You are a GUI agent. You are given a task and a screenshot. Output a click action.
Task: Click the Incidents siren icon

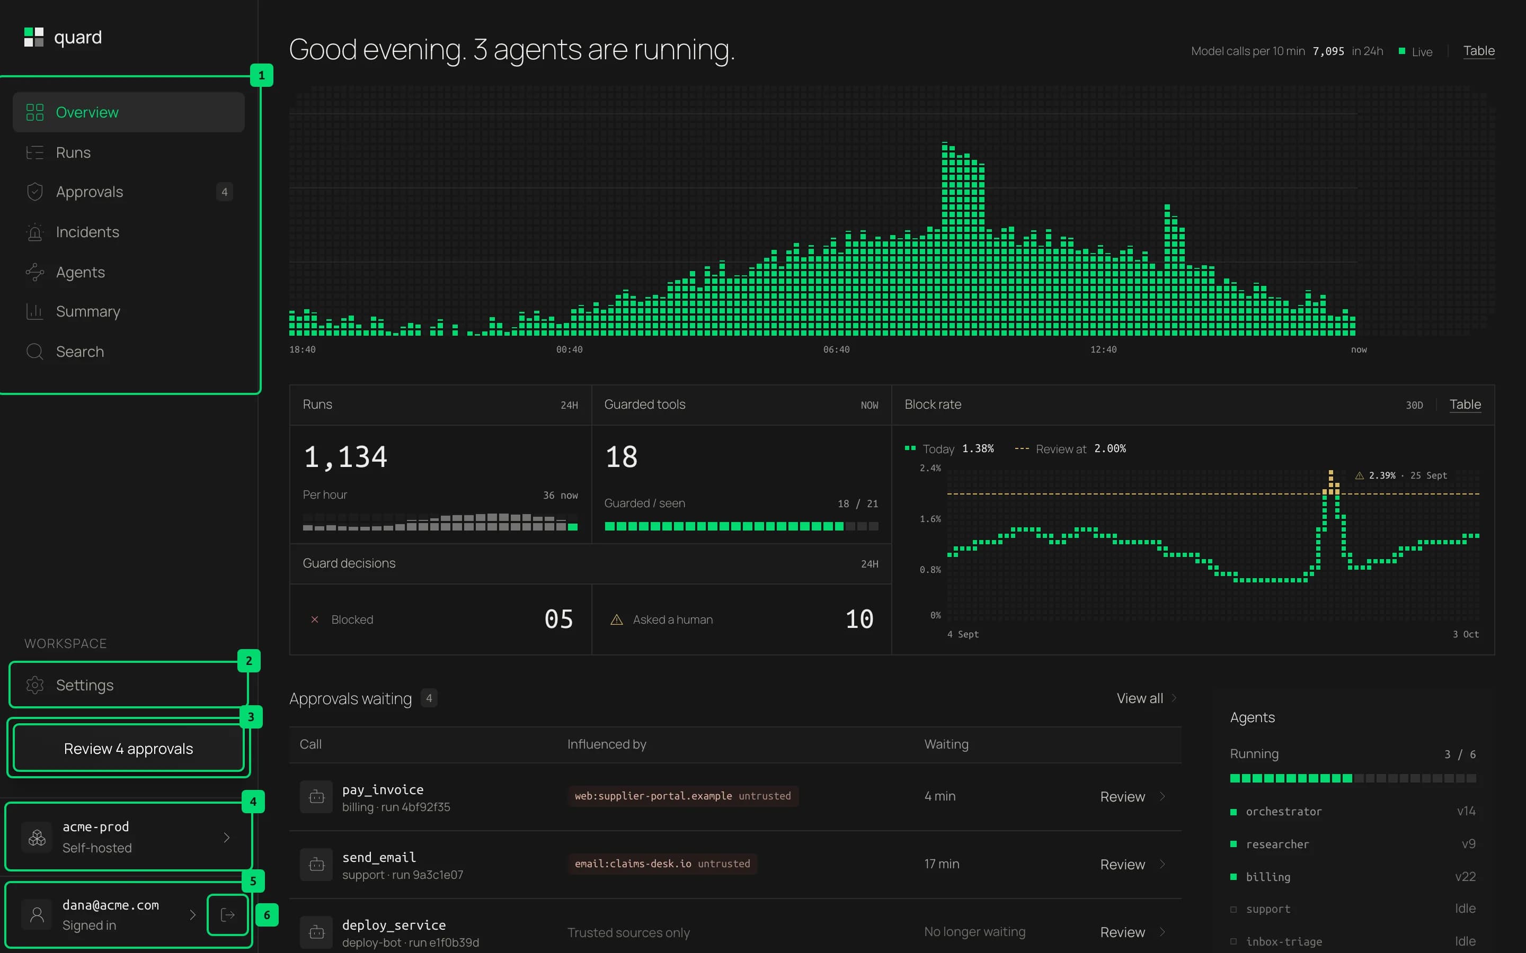34,232
